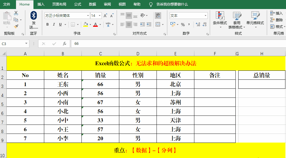The height and width of the screenshot is (158, 286).
Task: Open the font name dropdown
Action: (88, 15)
